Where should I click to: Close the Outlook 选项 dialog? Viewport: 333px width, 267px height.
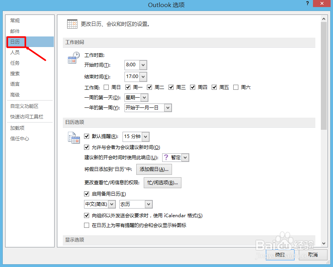(x=322, y=4)
